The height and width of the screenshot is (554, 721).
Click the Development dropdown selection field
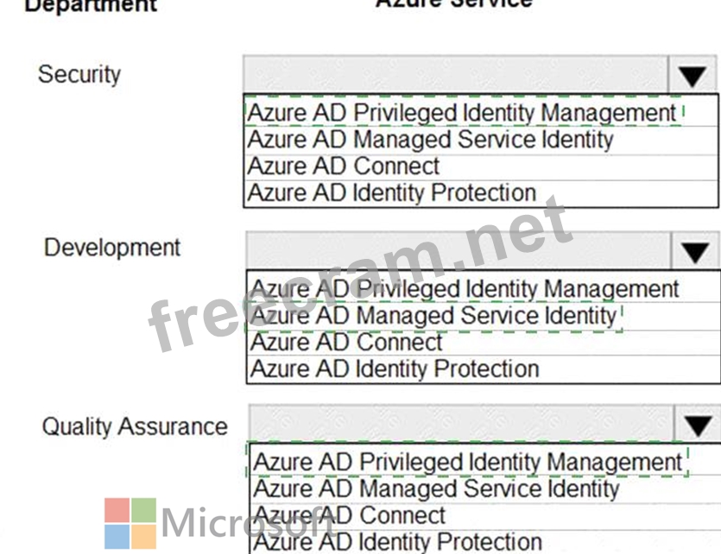(458, 251)
